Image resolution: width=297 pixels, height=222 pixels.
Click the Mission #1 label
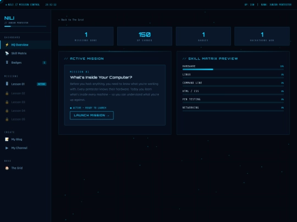click(79, 72)
